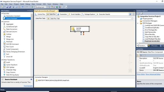
Task: Open the Development configuration dropdown
Action: click(x=40, y=7)
